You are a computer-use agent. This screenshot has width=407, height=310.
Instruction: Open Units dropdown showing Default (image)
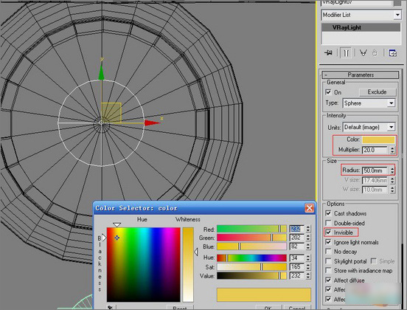pos(392,127)
